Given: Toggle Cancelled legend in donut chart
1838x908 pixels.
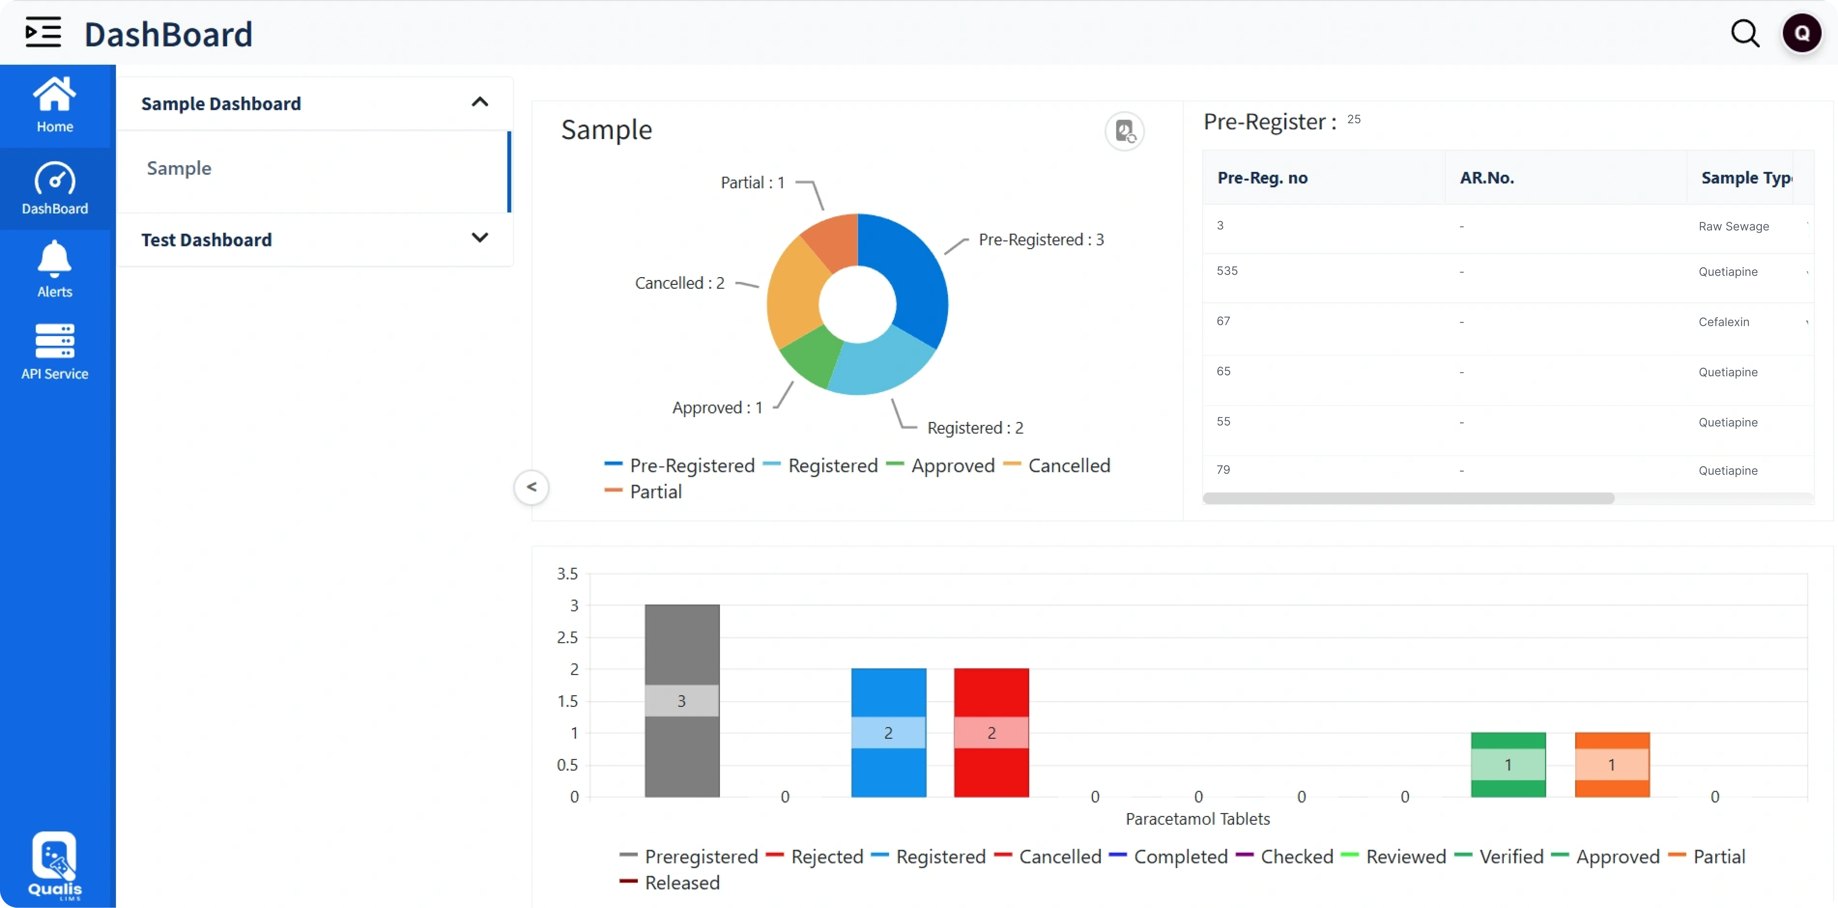Looking at the screenshot, I should [1057, 466].
